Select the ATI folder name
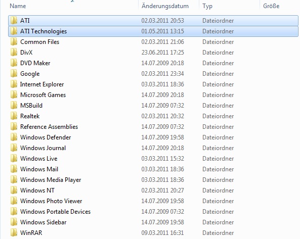Screen dimensions: 300x239 pyautogui.click(x=25, y=20)
